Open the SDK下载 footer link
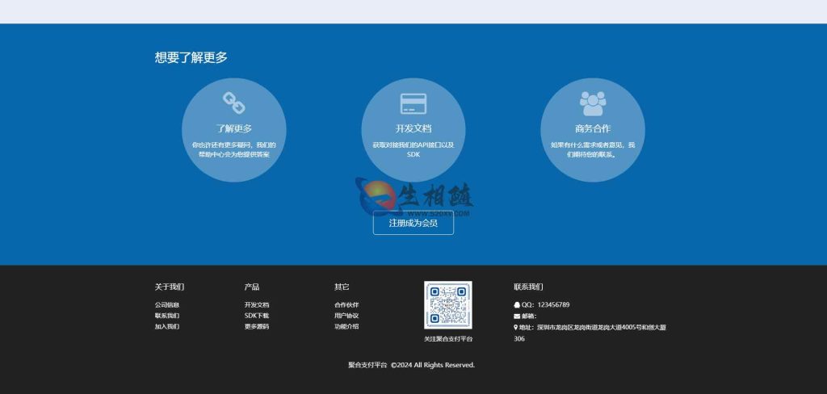This screenshot has height=394, width=827. [257, 316]
